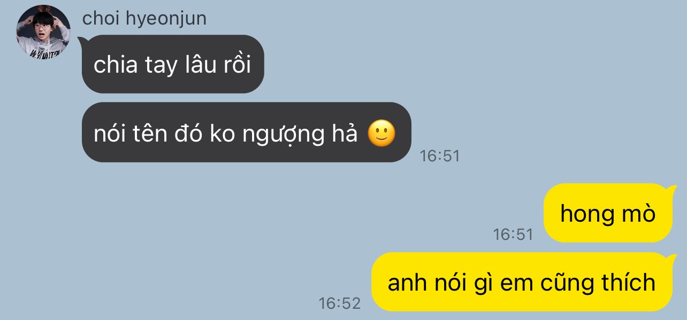Select the message 'chia tay lâu rồi'

(172, 64)
